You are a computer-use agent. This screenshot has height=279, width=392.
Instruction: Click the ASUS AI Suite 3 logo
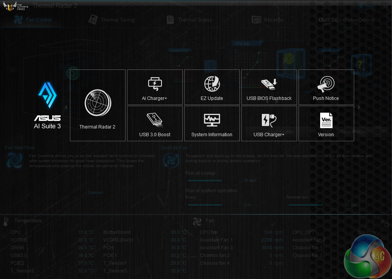pyautogui.click(x=47, y=105)
